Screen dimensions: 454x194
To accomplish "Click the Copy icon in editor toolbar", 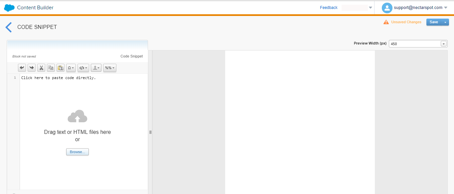I will (51, 68).
